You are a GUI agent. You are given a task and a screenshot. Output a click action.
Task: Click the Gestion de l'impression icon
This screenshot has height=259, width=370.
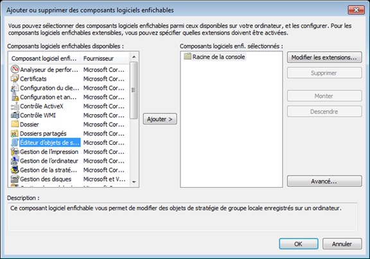point(15,152)
